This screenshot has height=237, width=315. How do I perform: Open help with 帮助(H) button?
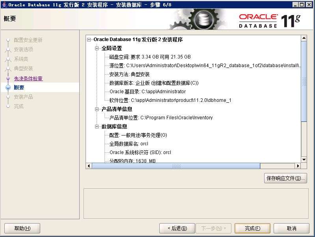pyautogui.click(x=22, y=228)
